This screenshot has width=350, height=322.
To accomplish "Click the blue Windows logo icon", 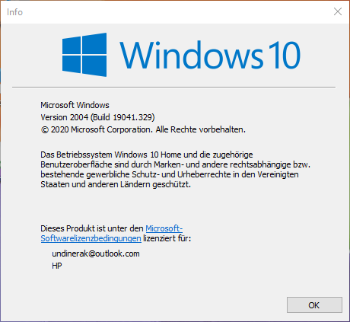I will pos(84,55).
